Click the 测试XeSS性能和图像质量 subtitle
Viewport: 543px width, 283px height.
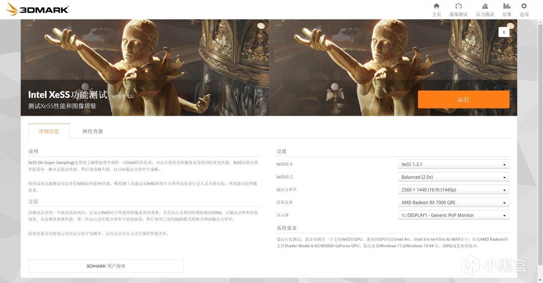coord(62,106)
